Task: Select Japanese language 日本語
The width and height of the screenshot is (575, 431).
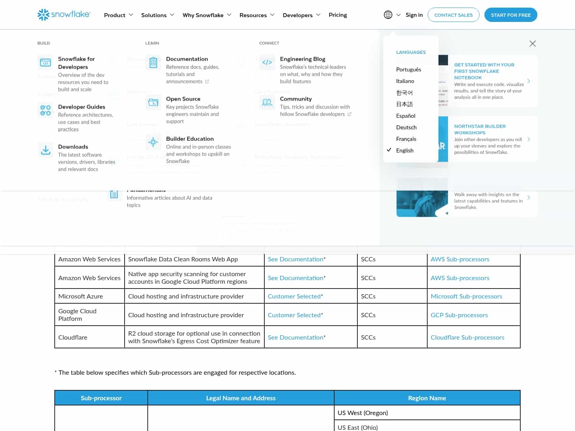Action: [404, 104]
